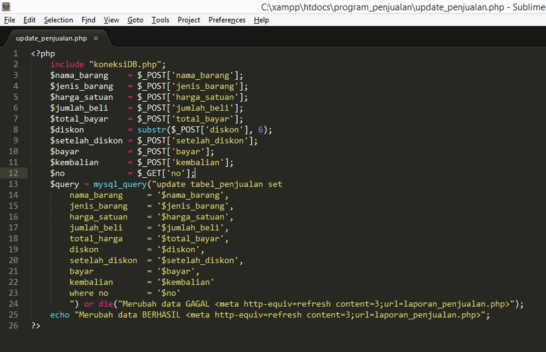Image resolution: width=546 pixels, height=352 pixels.
Task: Click the "or" keyword on line 24
Action: (x=89, y=304)
